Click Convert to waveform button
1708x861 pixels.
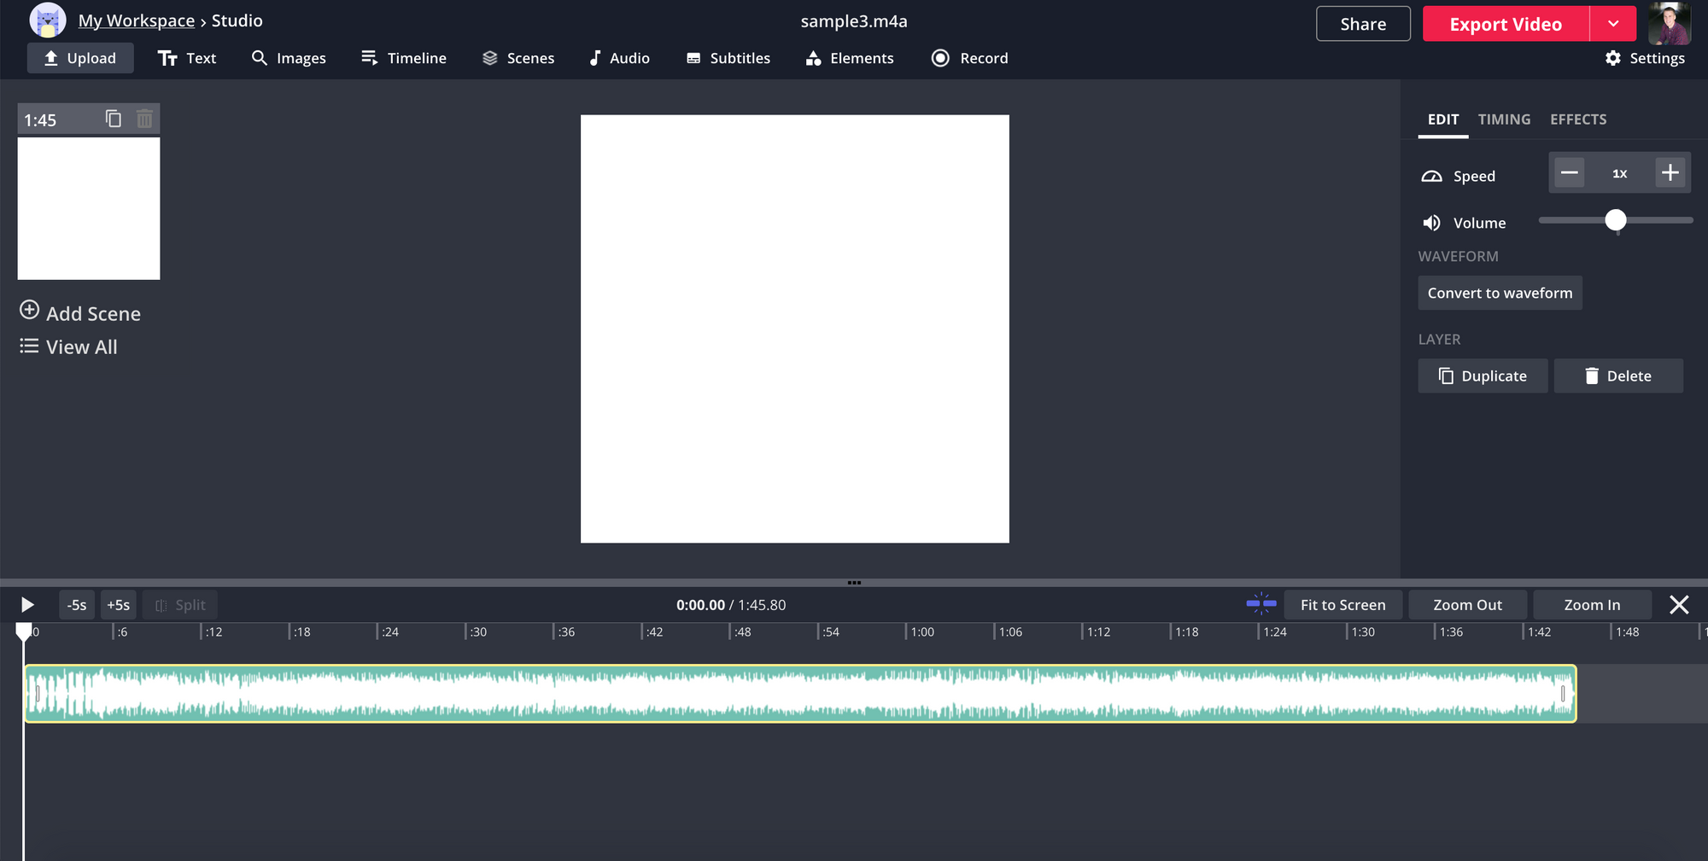coord(1500,293)
